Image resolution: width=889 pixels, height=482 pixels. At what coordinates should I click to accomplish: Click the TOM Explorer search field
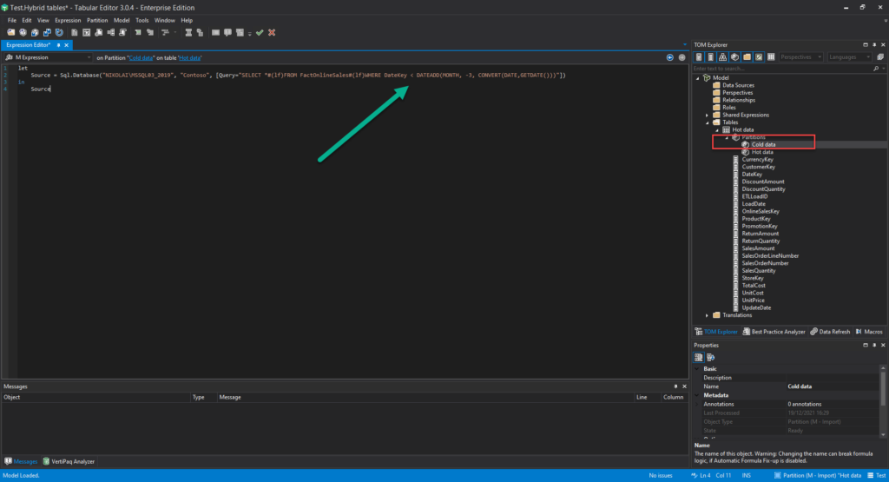click(782, 69)
